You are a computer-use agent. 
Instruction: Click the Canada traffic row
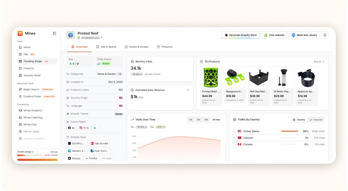click(279, 144)
